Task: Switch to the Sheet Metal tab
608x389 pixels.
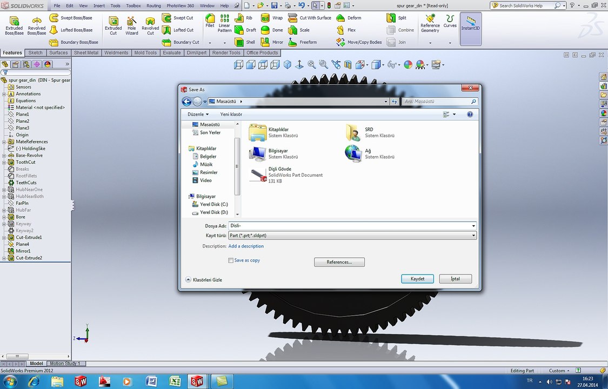Action: [86, 53]
